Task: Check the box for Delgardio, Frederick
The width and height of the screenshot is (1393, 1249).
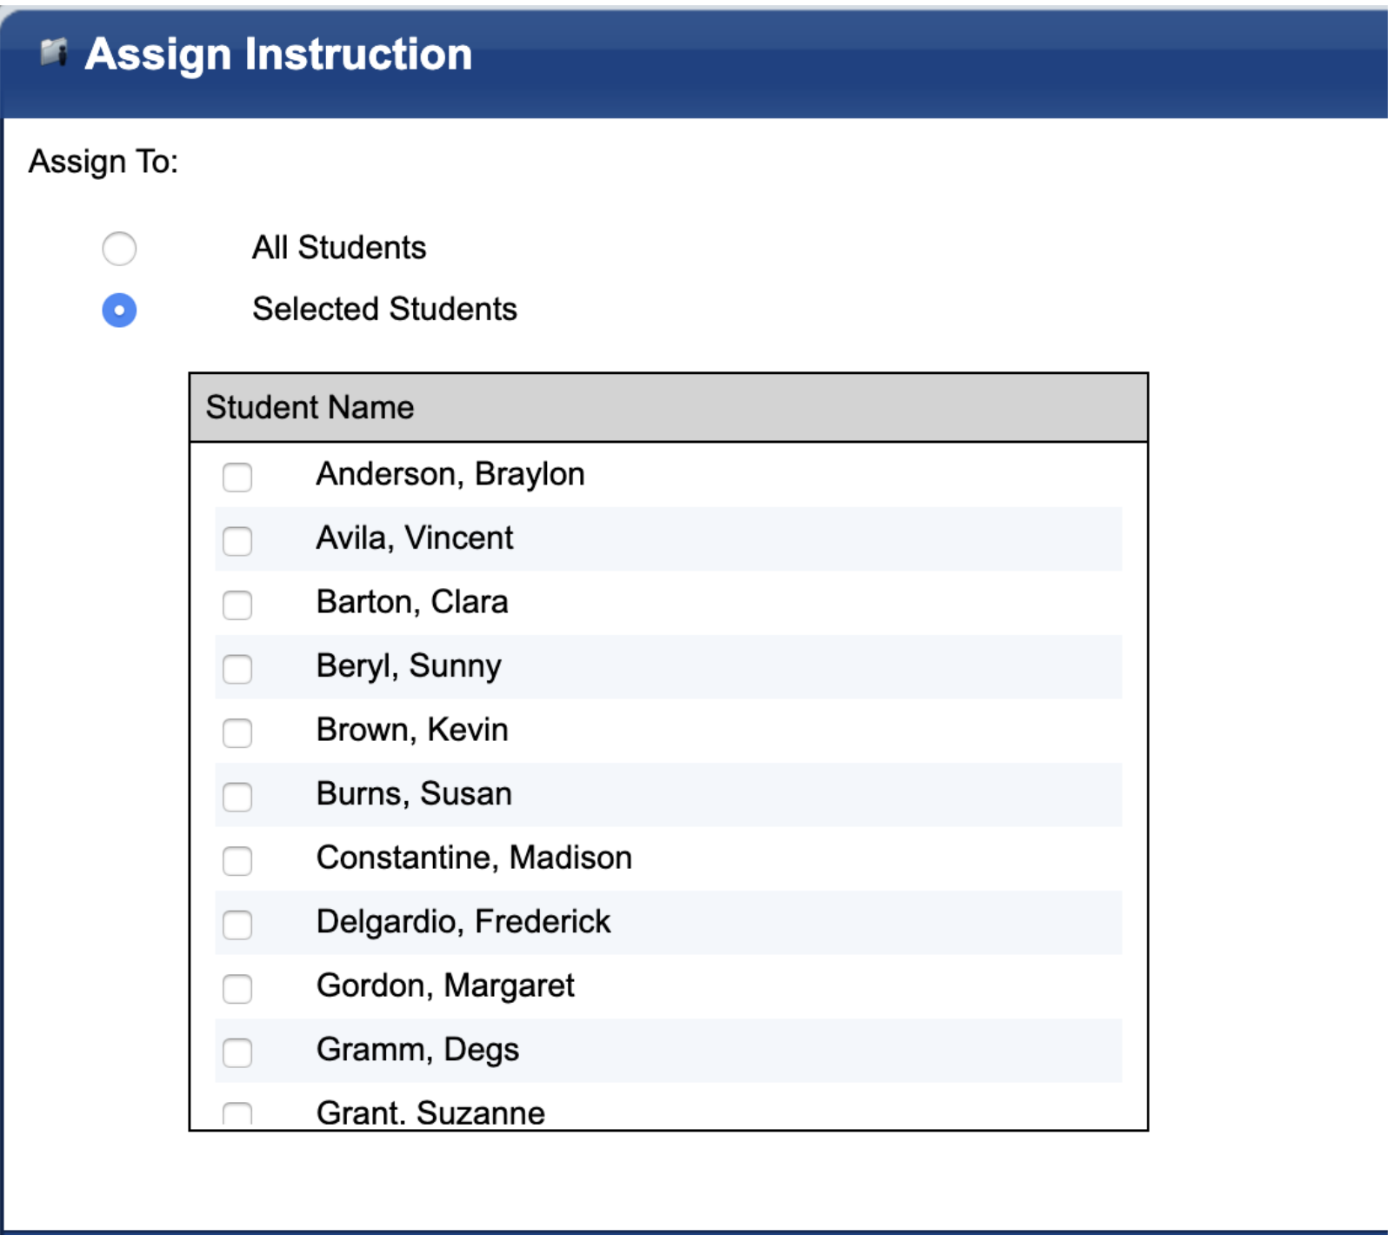Action: [x=237, y=923]
